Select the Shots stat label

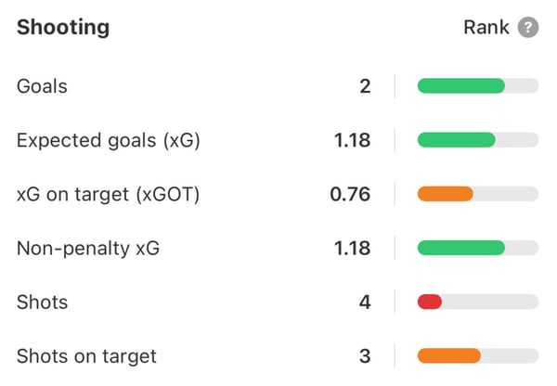43,302
